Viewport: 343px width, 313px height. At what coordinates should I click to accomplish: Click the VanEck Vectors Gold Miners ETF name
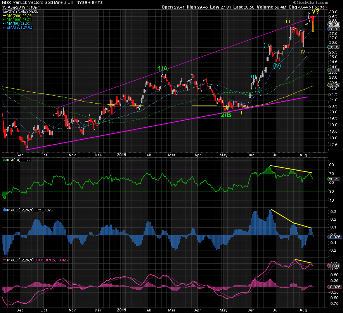[44, 3]
